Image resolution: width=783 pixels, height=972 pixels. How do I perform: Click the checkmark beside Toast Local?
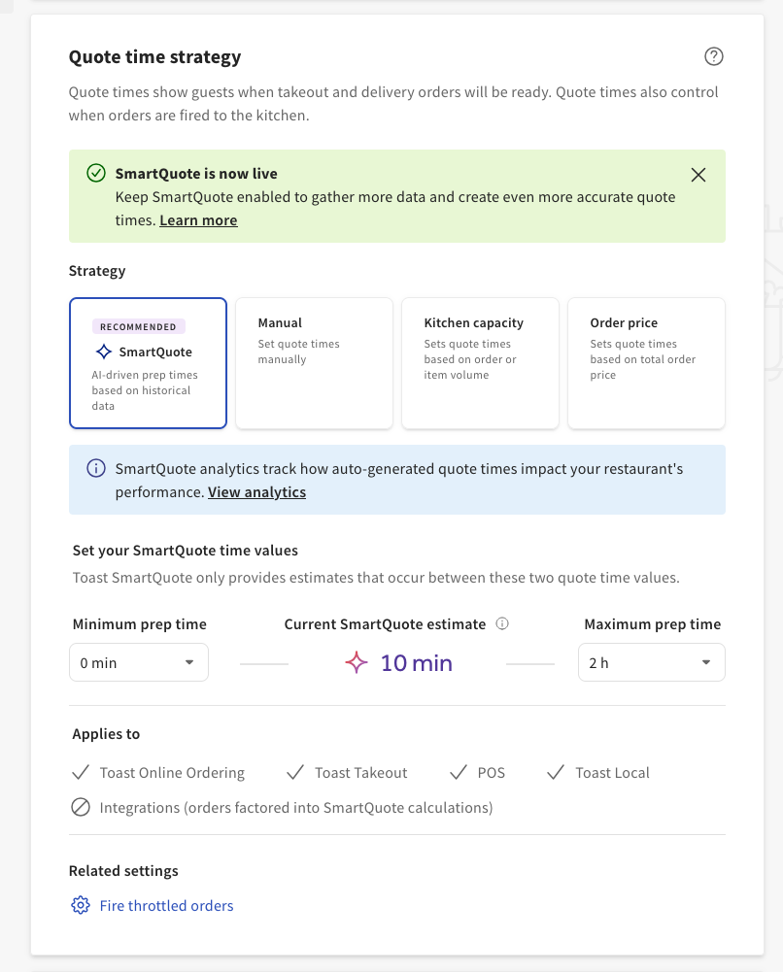coord(555,771)
